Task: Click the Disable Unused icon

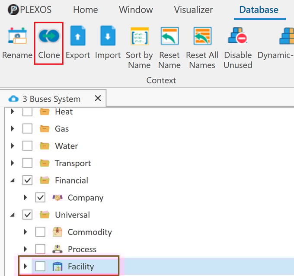Action: pos(238,37)
